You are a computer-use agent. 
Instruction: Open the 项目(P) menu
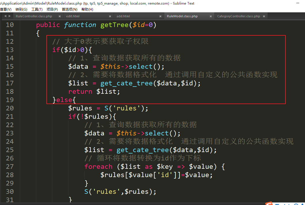(52, 9)
